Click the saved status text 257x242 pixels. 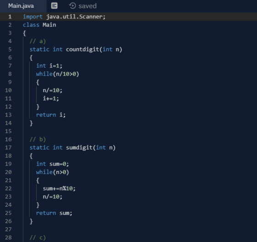[88, 6]
